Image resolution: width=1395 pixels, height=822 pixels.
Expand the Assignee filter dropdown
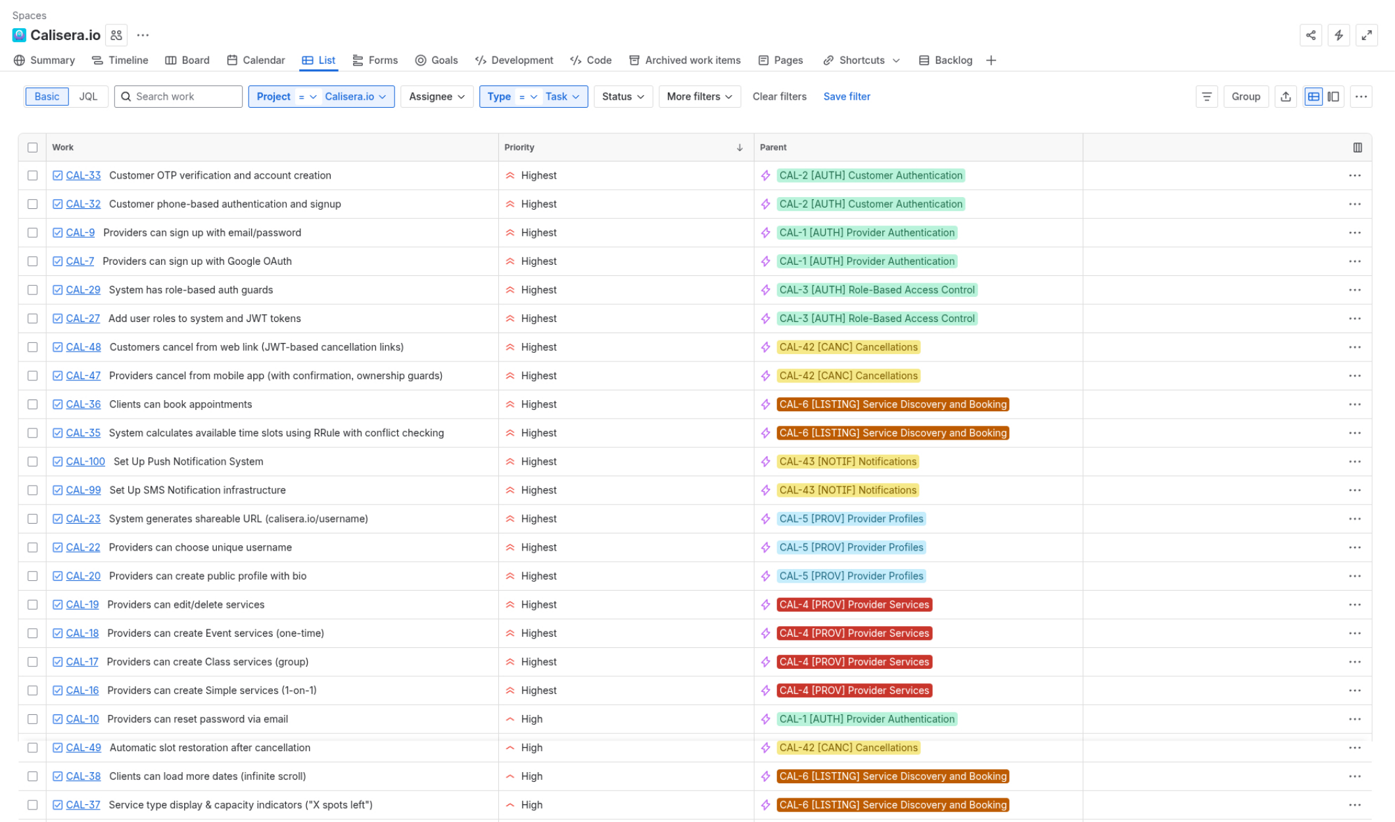click(x=437, y=97)
